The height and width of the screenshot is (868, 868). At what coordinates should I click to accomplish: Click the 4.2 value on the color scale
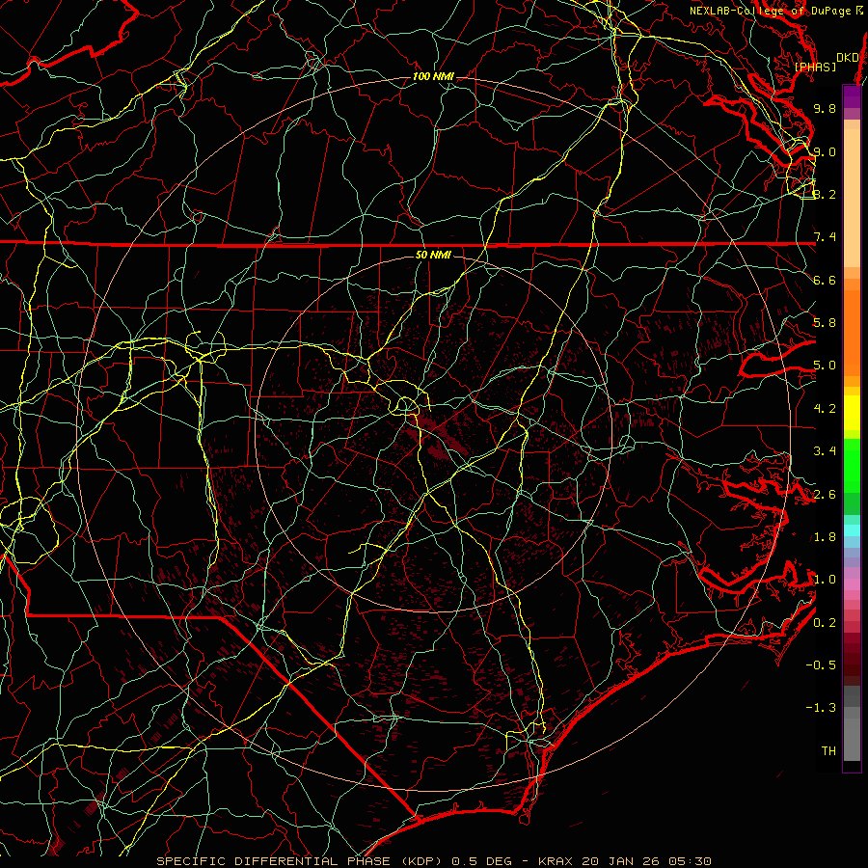click(x=825, y=409)
